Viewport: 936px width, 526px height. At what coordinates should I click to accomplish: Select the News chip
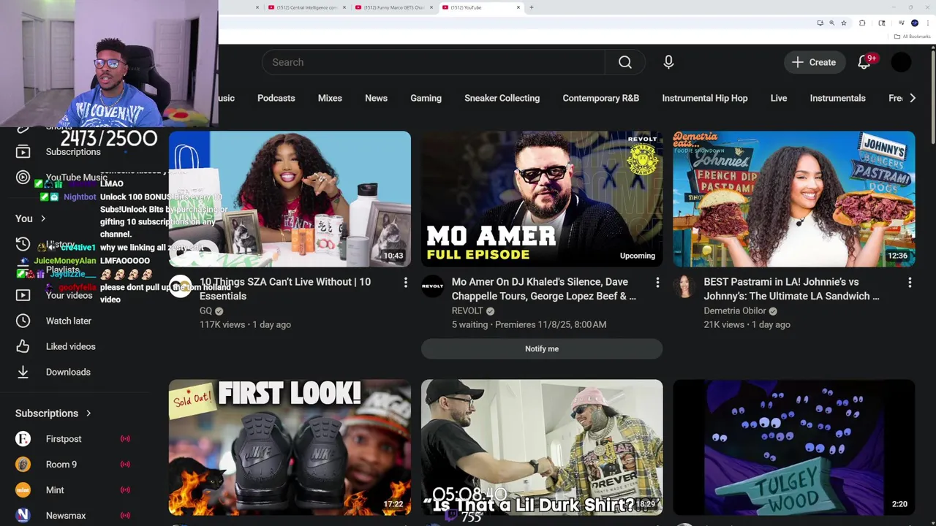[x=376, y=98]
